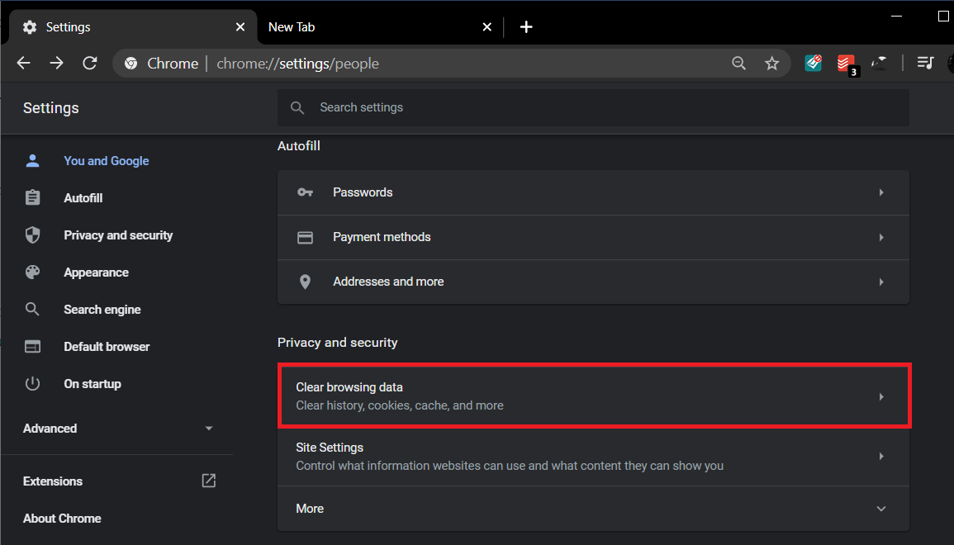Click the person icon for You and Google
The image size is (954, 545).
[32, 160]
